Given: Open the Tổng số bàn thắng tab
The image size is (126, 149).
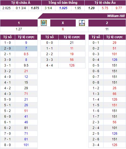Looking at the screenshot, I should (x=63, y=3).
